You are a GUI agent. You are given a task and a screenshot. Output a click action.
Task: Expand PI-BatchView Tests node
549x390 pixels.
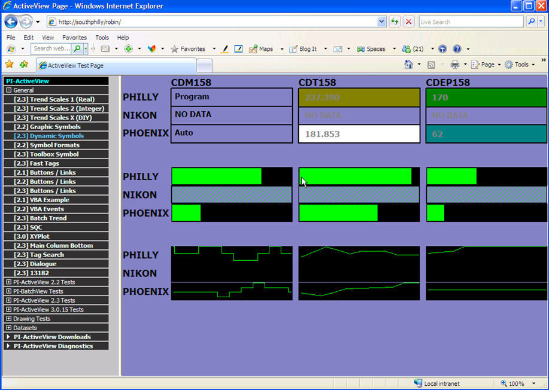tap(9, 291)
